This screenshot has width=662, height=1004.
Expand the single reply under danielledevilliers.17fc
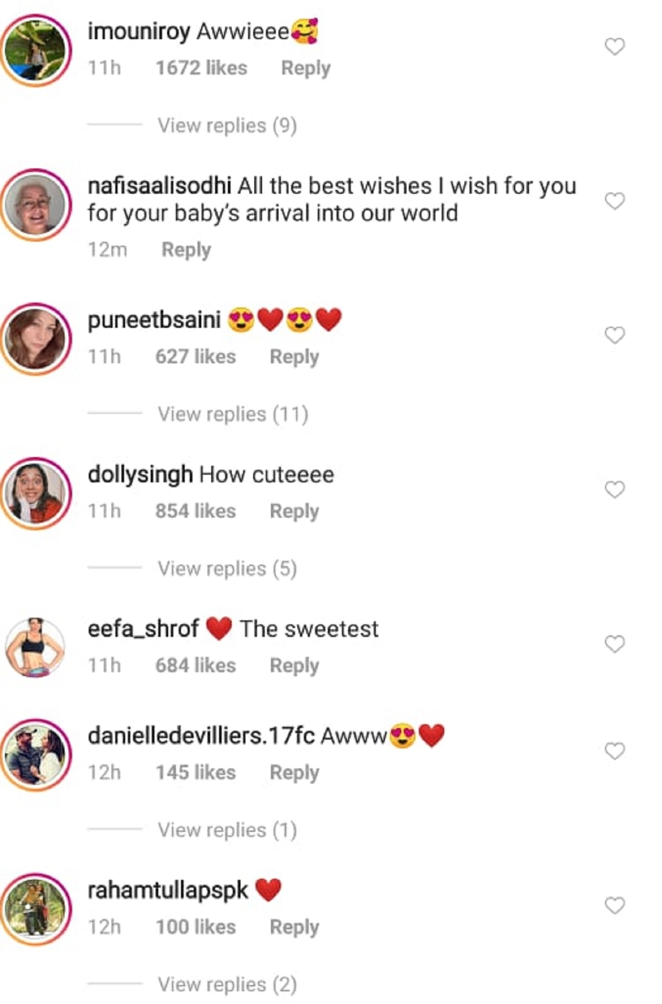(227, 830)
